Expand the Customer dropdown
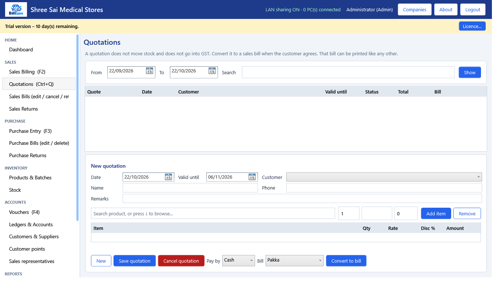497x291 pixels. (384, 177)
